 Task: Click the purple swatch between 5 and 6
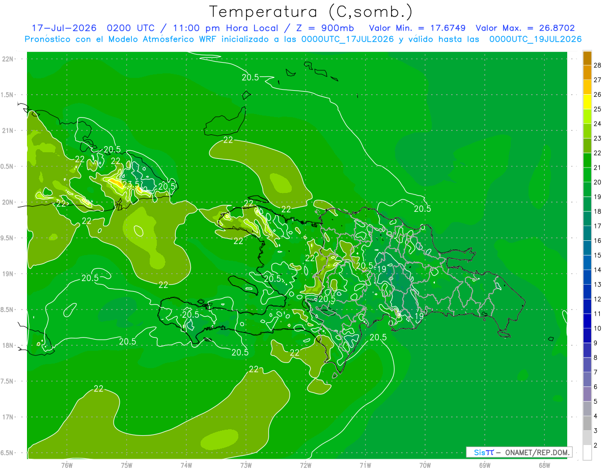pos(587,395)
